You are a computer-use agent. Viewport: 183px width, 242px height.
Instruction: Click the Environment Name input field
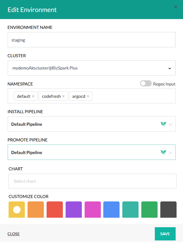point(92,40)
